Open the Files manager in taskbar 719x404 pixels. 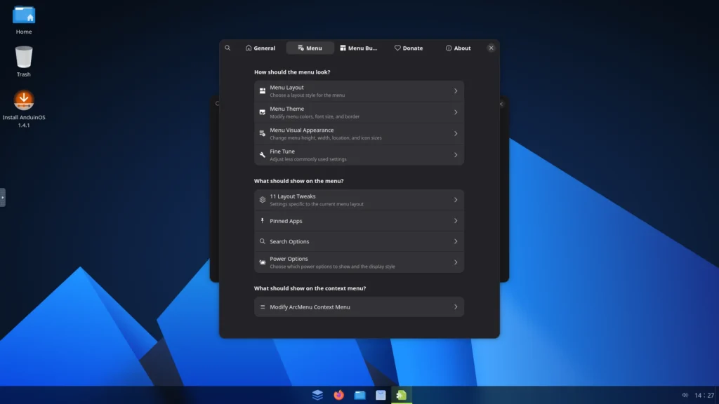tap(359, 395)
